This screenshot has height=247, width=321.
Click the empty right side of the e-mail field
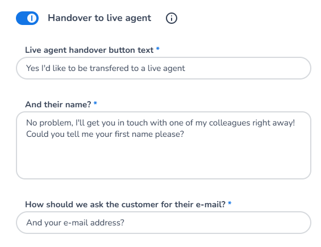[x=217, y=223]
